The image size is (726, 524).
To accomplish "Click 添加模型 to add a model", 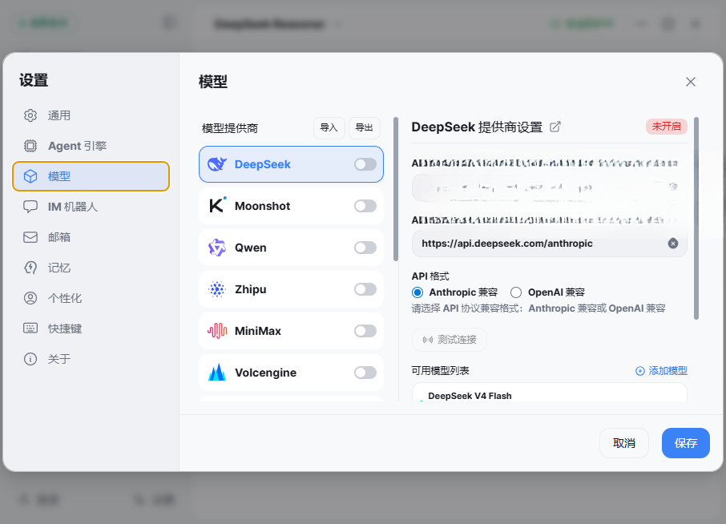I will click(x=661, y=371).
